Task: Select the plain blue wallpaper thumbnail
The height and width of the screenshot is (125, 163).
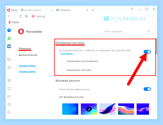Action: coord(70,109)
